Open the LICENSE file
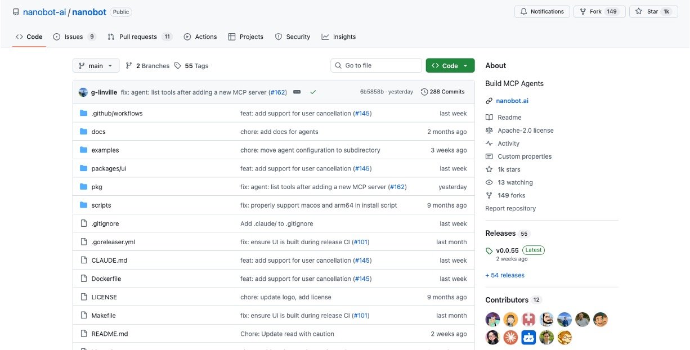The width and height of the screenshot is (690, 350). [104, 297]
